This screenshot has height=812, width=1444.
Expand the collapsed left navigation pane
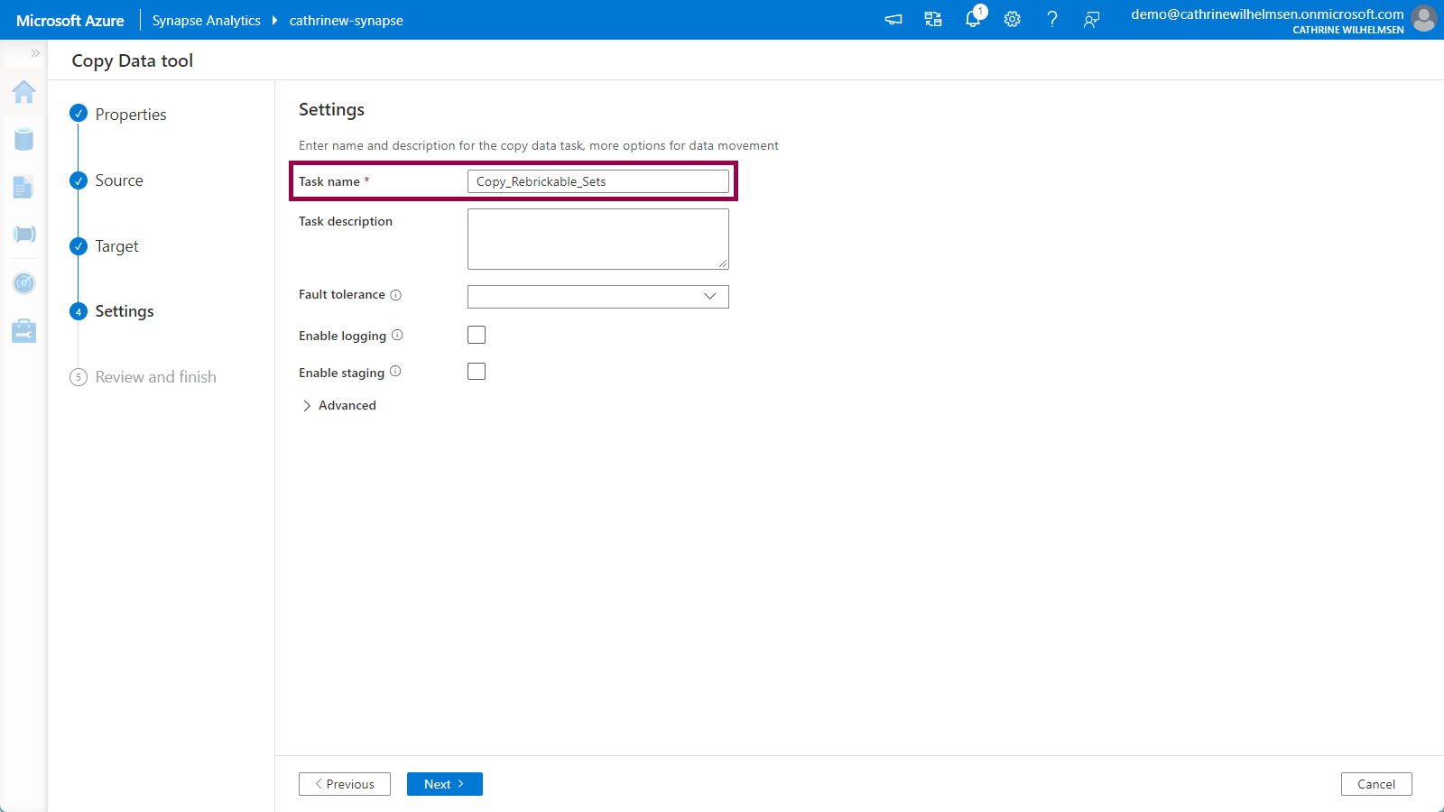click(x=35, y=53)
